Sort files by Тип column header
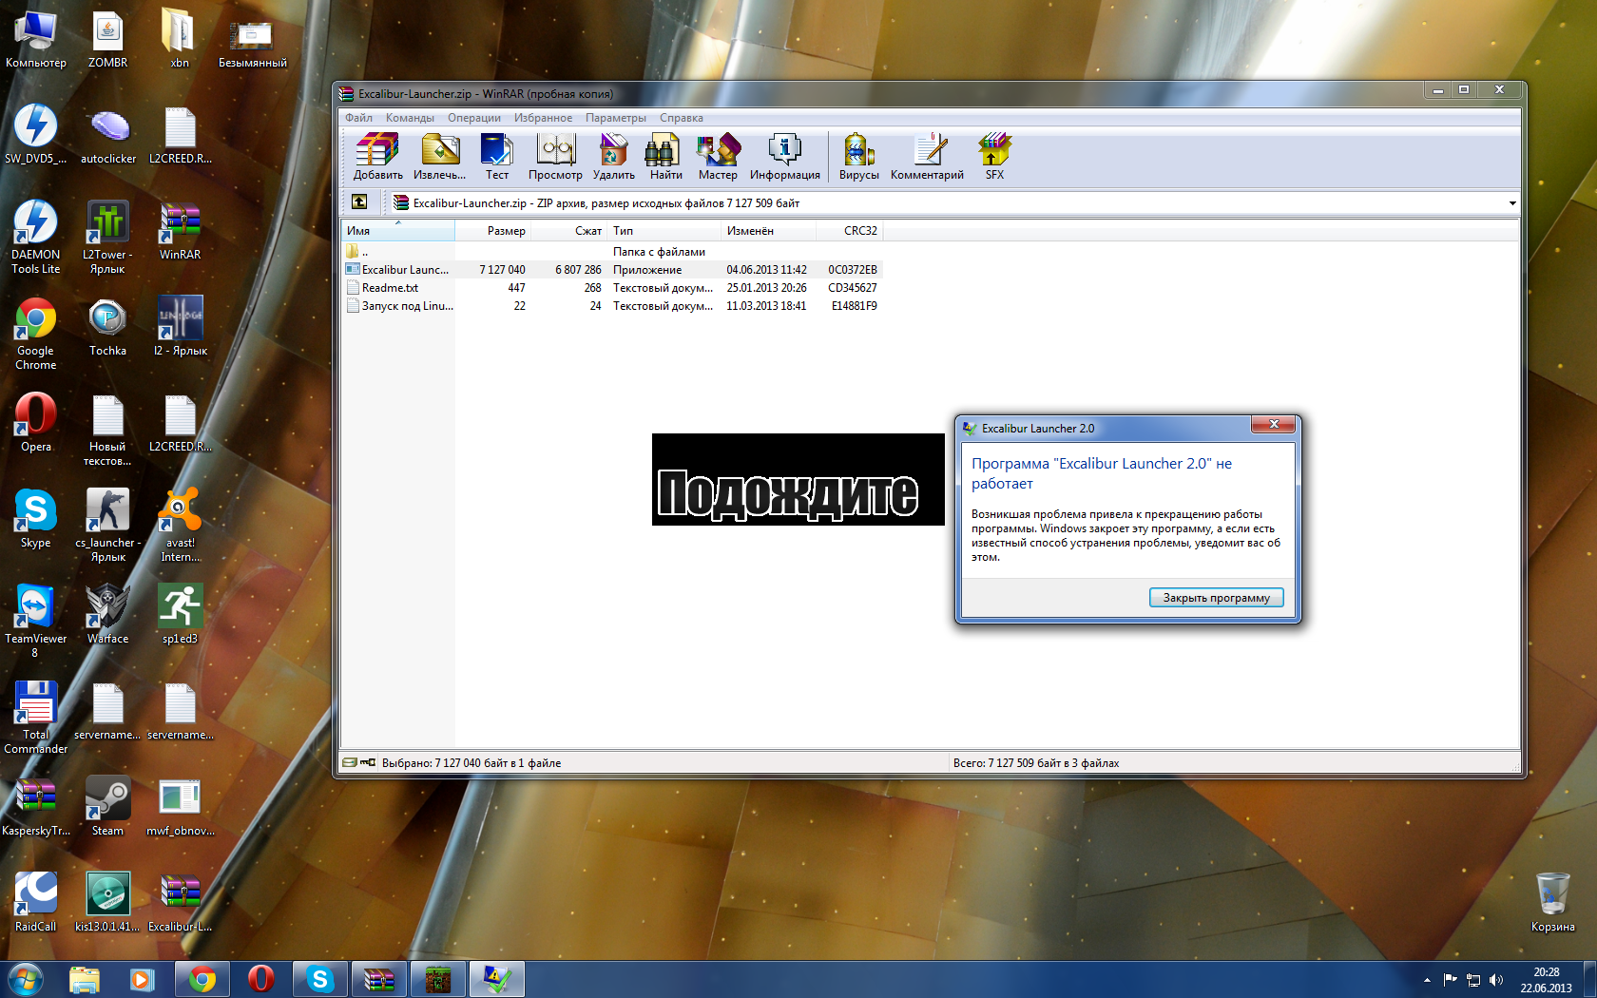 pyautogui.click(x=664, y=231)
